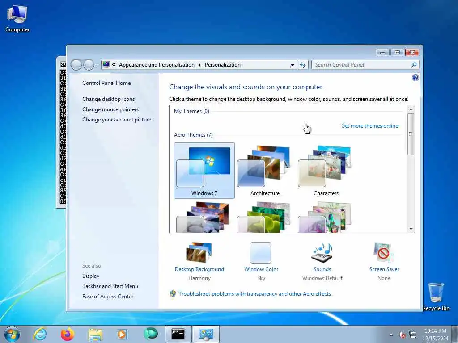Select the Computer desktop icon
The height and width of the screenshot is (343, 458).
(17, 18)
